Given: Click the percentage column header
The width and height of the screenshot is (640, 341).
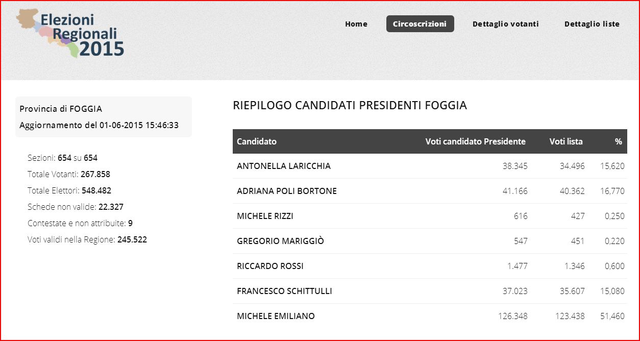Looking at the screenshot, I should point(618,141).
